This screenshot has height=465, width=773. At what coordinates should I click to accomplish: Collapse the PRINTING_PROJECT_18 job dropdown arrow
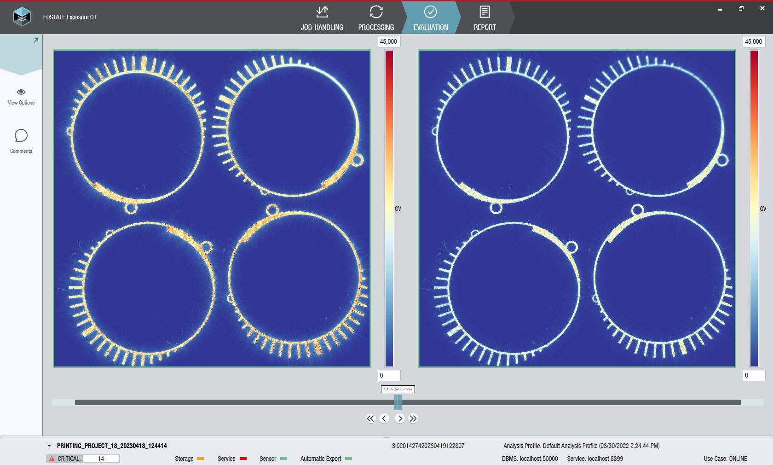point(49,446)
